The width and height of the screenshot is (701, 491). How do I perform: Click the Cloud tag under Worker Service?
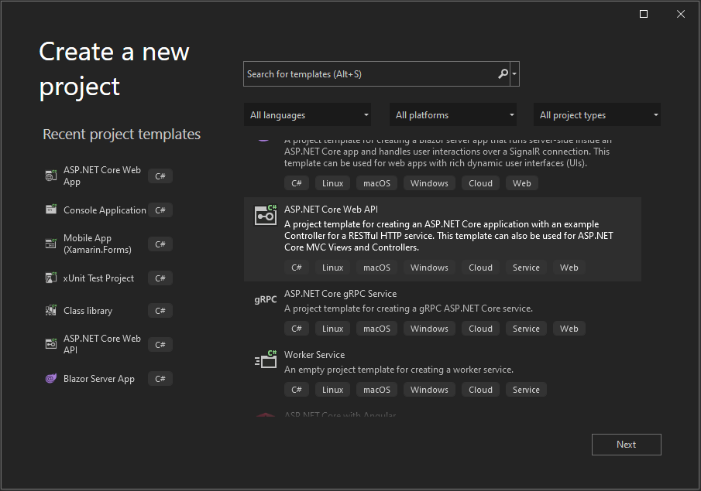pos(480,390)
